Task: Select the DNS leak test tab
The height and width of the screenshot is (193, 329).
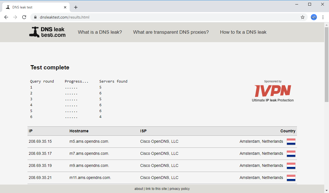Action: (36, 7)
